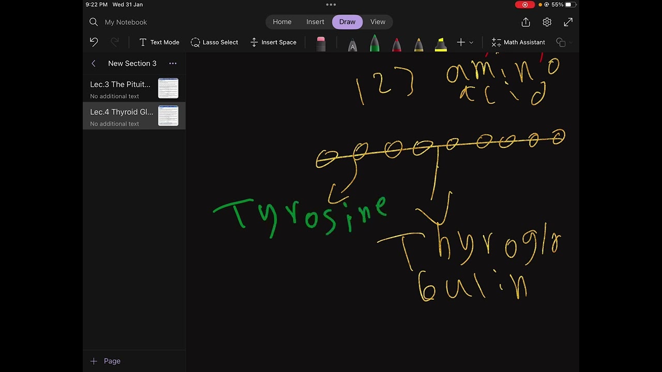Expand the shapes dropdown chevron
Viewport: 662px width, 372px height.
coord(570,42)
